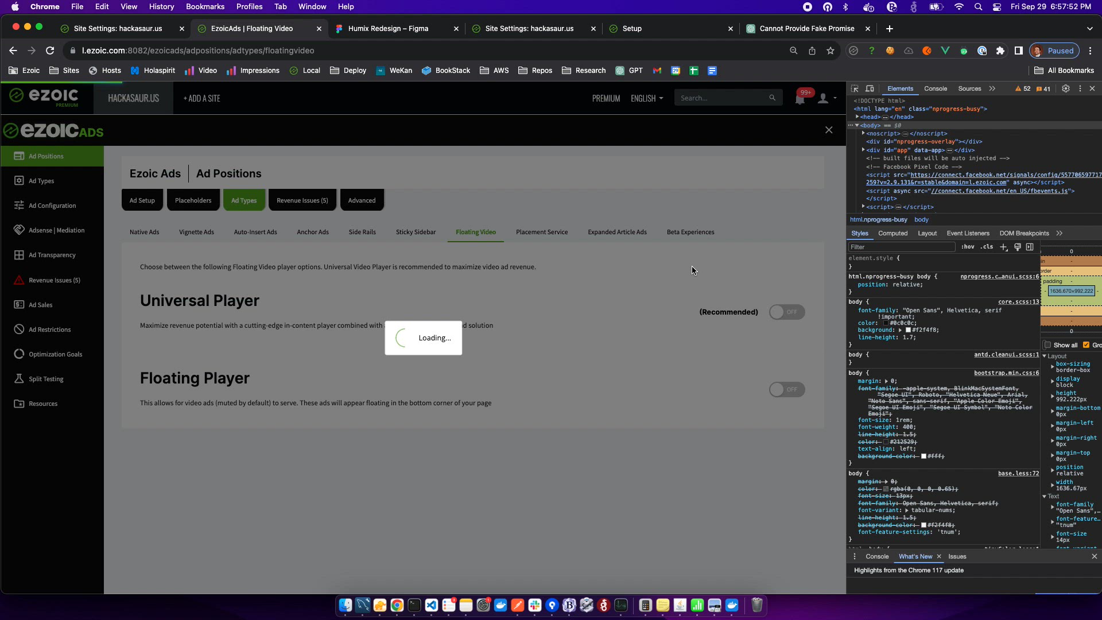
Task: Toggle the Universal Player switch
Action: [x=787, y=312]
